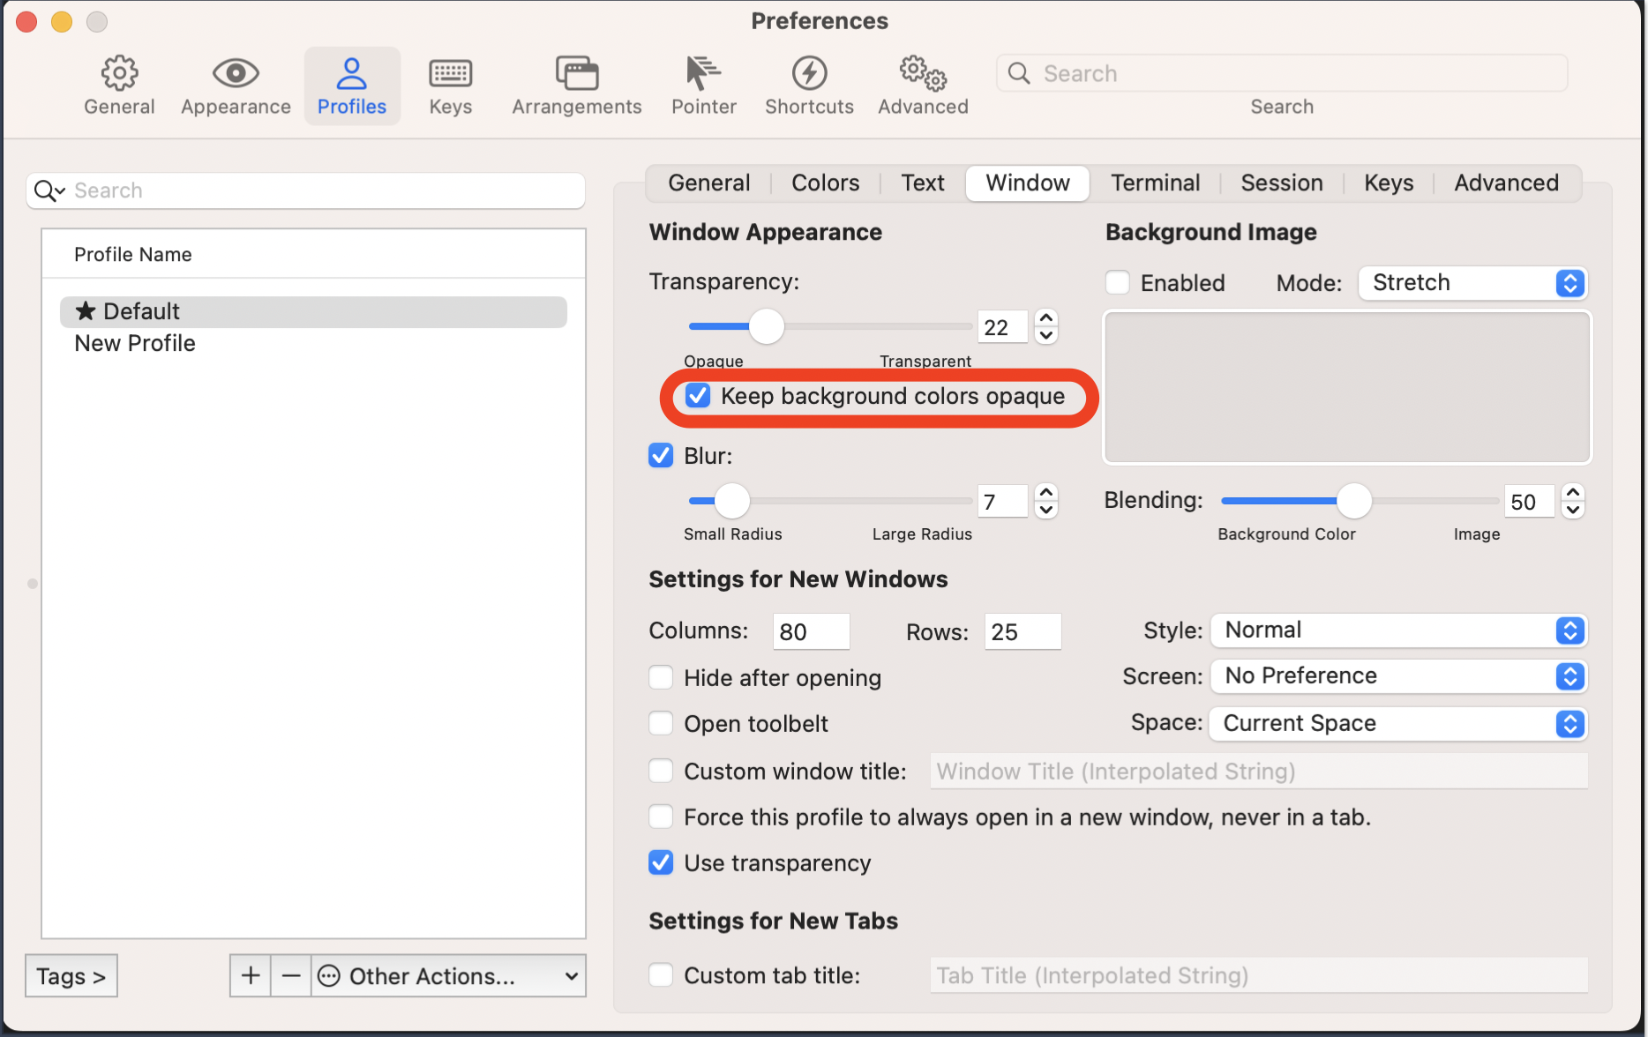Enable the Background Image checkbox

pyautogui.click(x=1117, y=282)
